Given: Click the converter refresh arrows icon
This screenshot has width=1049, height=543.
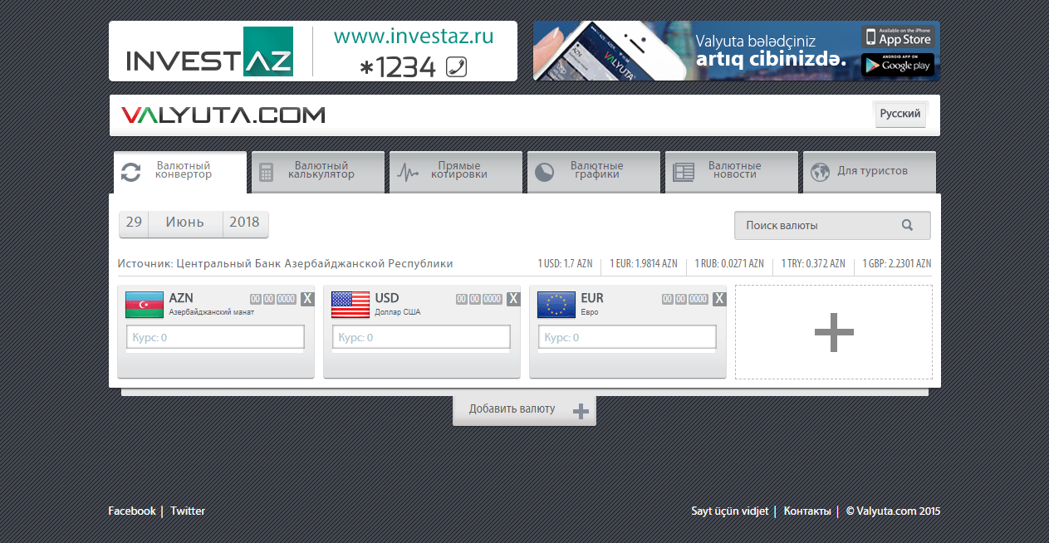Looking at the screenshot, I should 130,172.
